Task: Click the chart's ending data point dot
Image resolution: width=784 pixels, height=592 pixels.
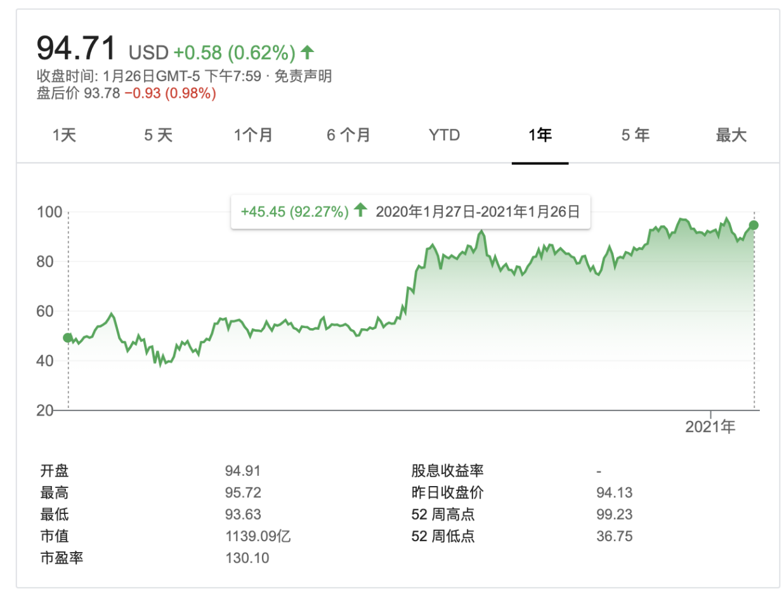Action: (x=754, y=225)
